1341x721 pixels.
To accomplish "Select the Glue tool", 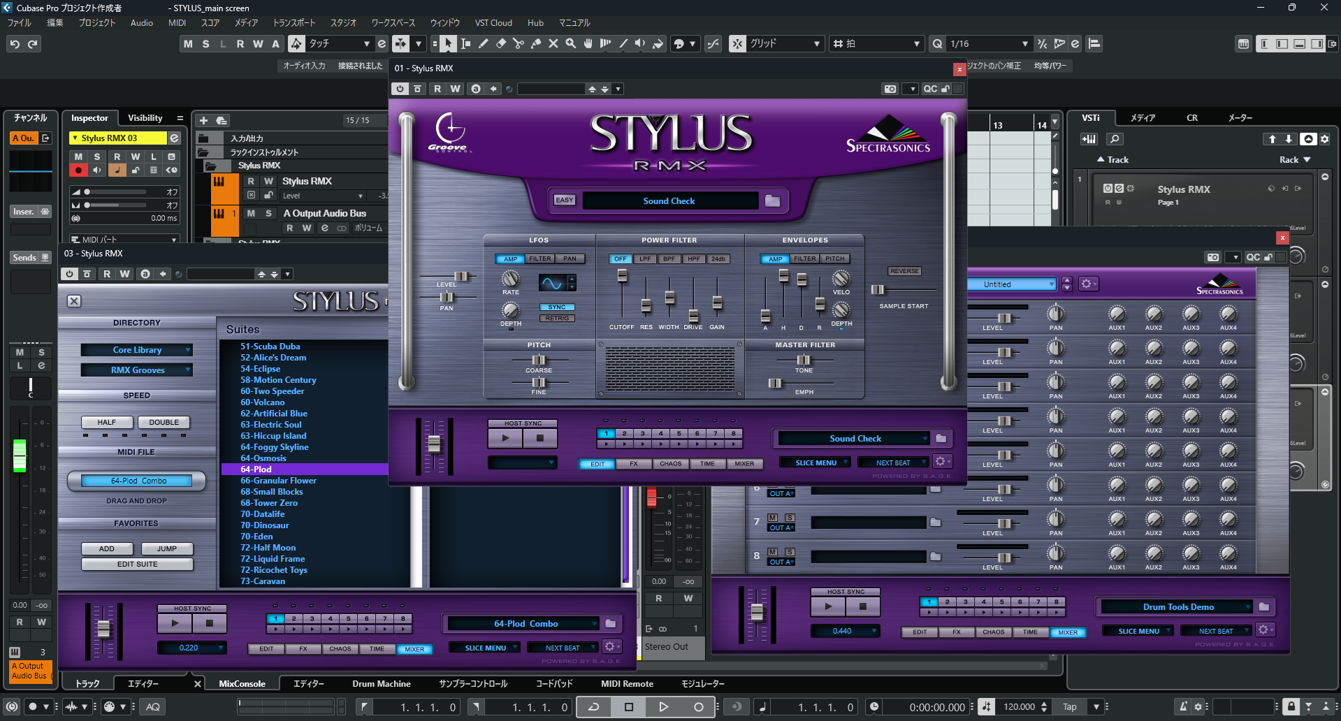I will tap(535, 43).
